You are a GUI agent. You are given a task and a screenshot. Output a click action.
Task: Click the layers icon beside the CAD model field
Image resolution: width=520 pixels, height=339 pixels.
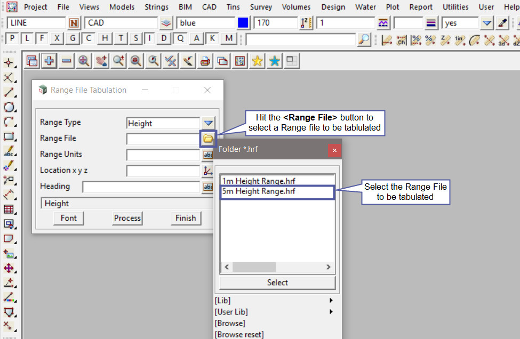pos(166,23)
